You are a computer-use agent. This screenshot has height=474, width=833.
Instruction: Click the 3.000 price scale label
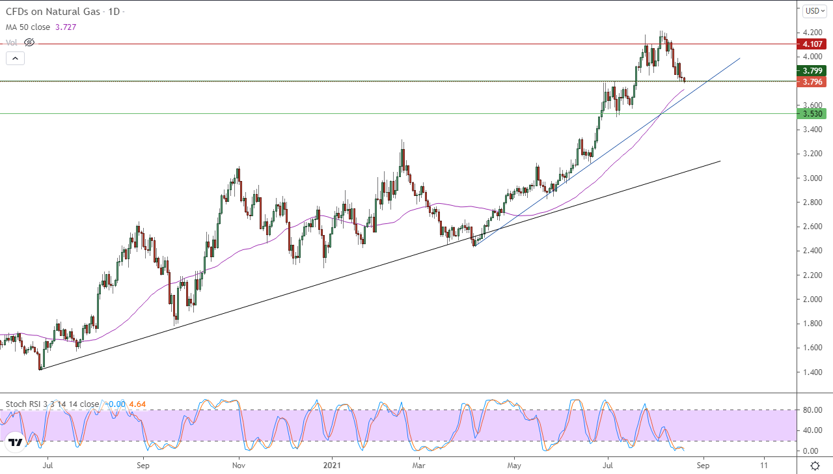812,178
